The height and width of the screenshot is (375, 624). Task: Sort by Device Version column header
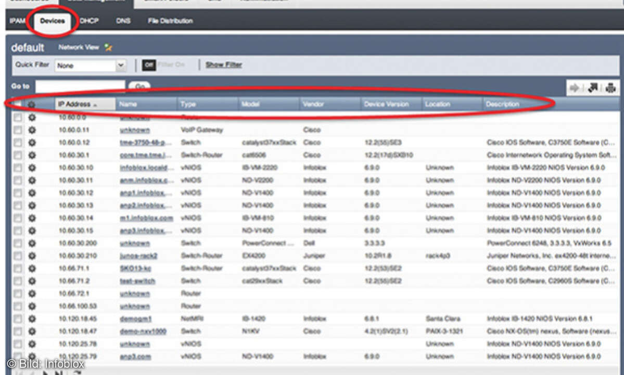(391, 104)
